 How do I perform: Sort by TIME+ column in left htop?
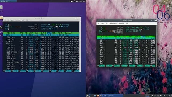[x=60, y=33]
